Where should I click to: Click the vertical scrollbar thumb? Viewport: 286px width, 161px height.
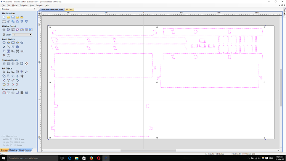click(281, 88)
